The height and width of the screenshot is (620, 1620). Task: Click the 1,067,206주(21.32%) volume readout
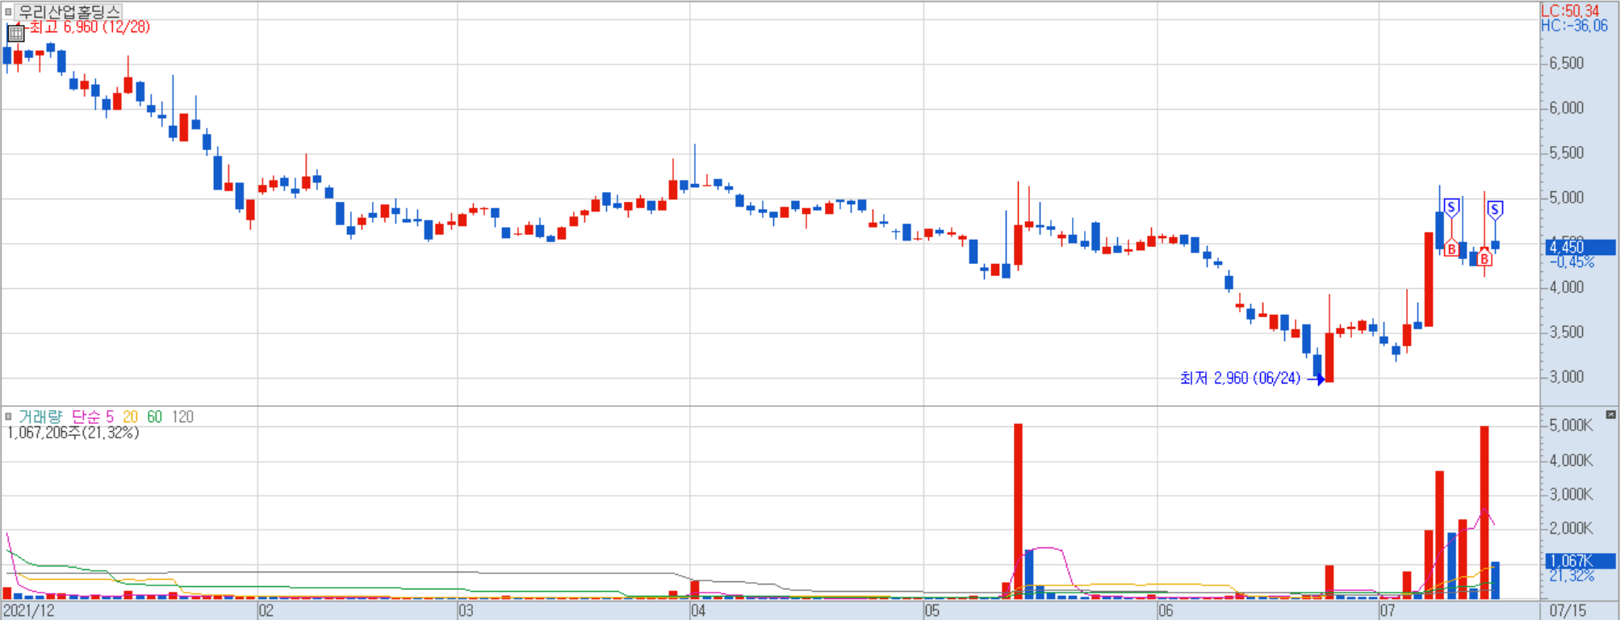[x=73, y=433]
